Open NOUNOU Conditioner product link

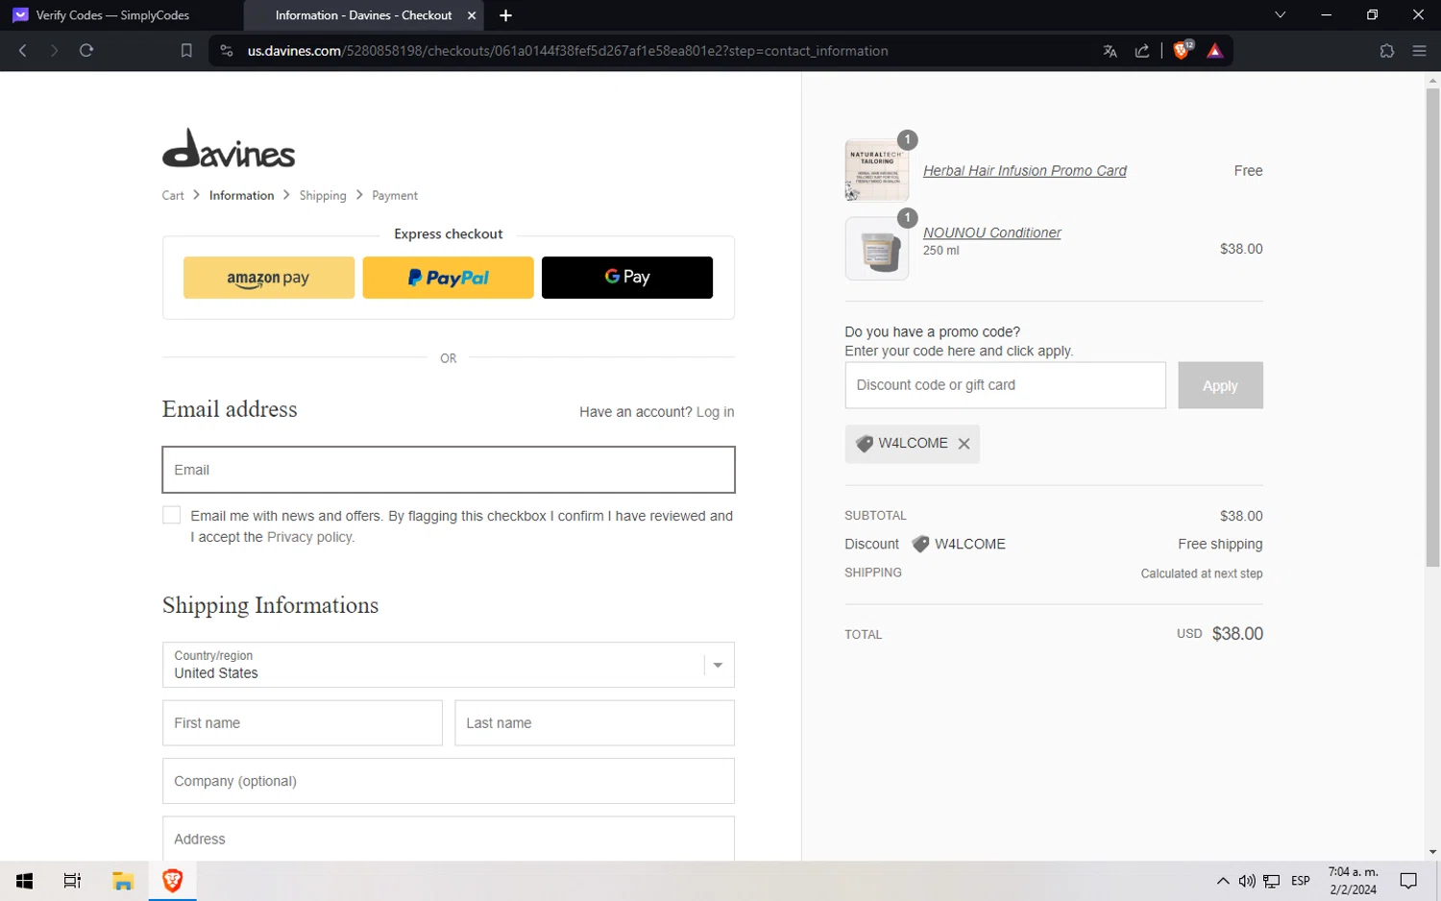coord(992,232)
